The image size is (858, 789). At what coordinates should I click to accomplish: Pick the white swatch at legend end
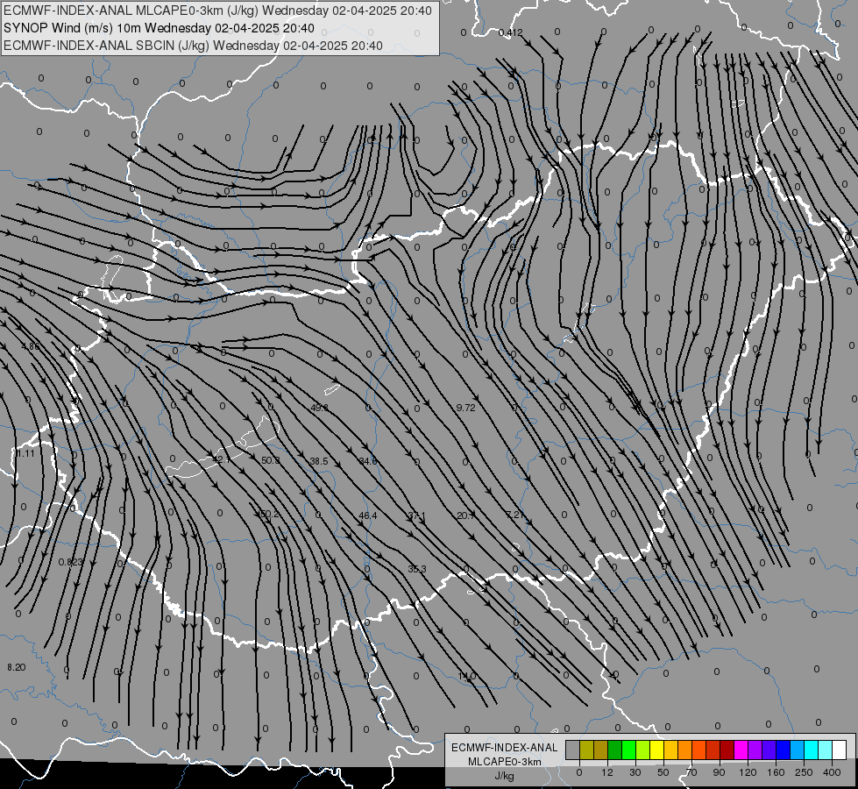(x=840, y=750)
